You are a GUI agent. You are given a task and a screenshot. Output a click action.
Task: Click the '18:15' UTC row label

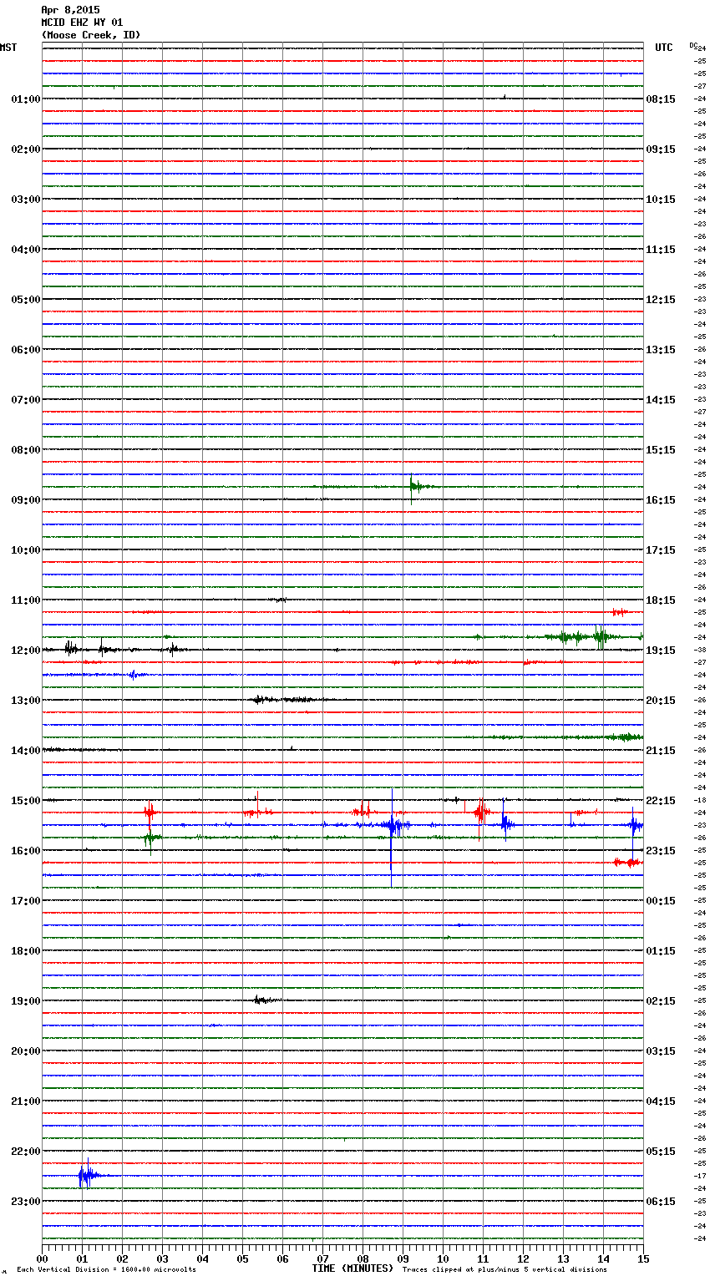[x=661, y=600]
